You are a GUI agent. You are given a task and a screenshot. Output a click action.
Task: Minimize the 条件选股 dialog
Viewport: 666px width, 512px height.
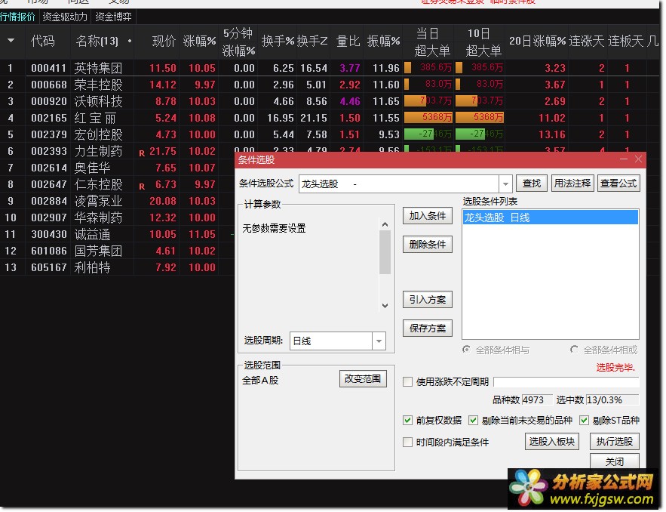(624, 159)
